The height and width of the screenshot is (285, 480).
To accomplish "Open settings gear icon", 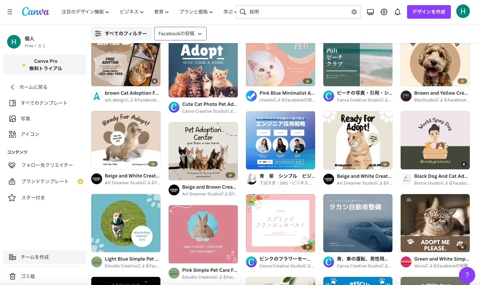I will point(384,12).
